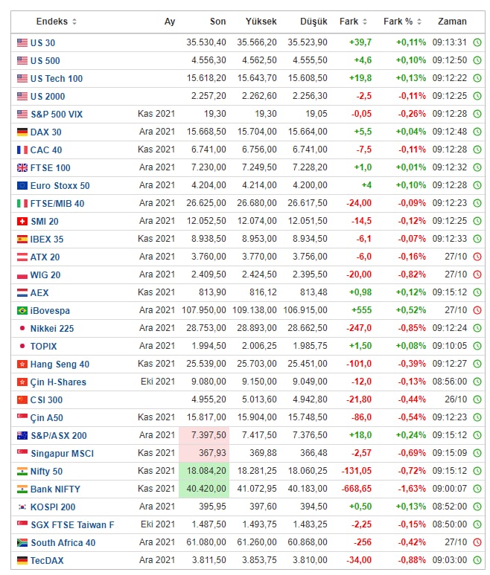Open the S&P 500 VIX link
This screenshot has width=490, height=575.
pos(57,115)
